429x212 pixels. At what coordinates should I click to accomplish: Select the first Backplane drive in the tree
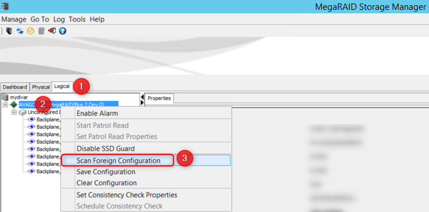tap(44, 119)
